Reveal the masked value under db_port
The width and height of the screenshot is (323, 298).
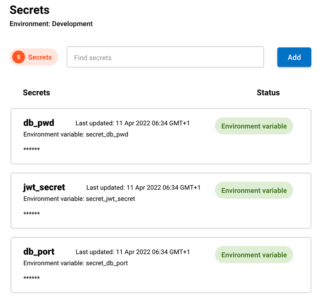(x=31, y=278)
